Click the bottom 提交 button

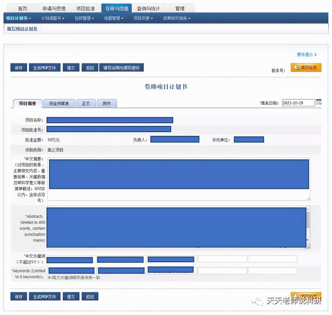point(71,296)
